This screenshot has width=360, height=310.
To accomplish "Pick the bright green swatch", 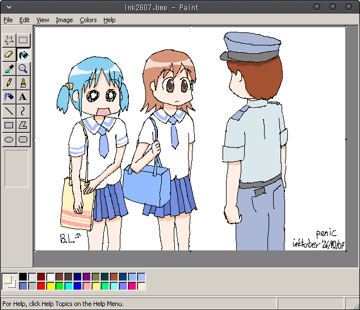I will [60, 286].
